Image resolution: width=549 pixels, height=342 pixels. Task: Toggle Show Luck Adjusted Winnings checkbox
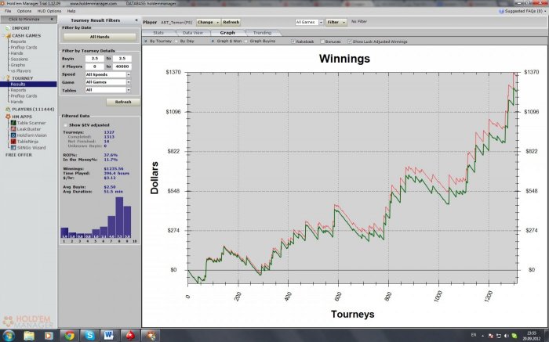[350, 41]
